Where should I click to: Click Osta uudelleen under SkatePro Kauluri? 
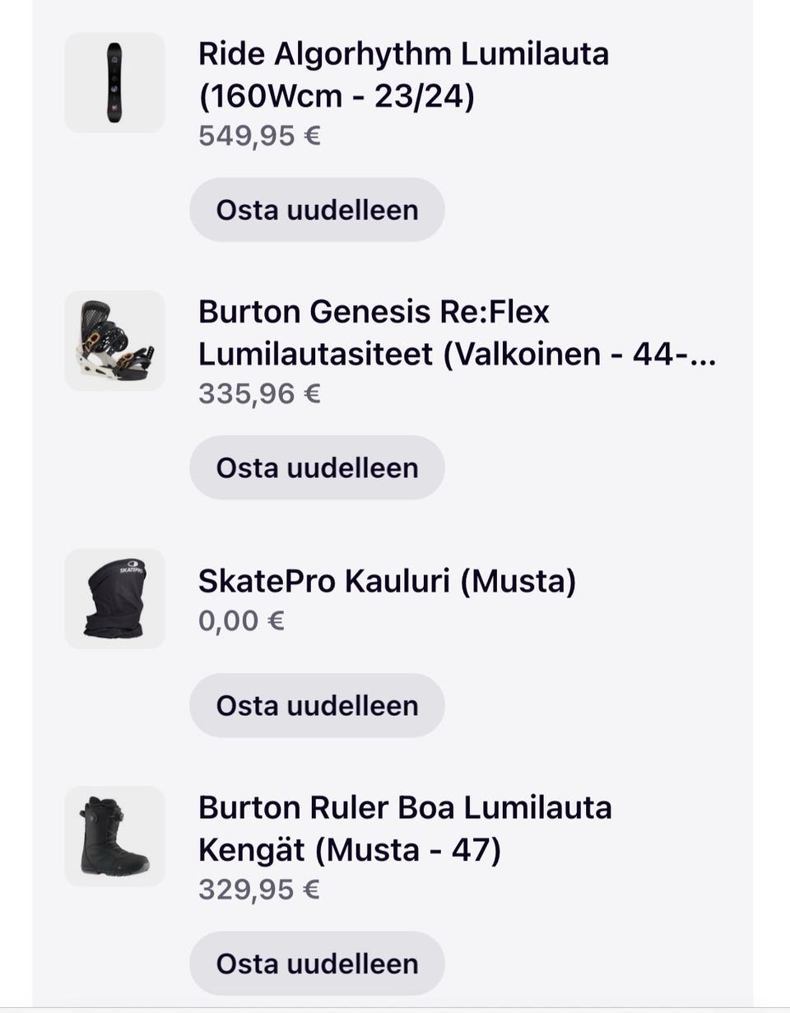point(317,705)
